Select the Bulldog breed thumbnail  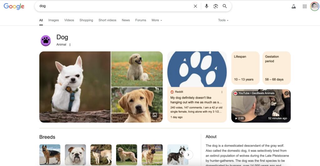point(75,154)
